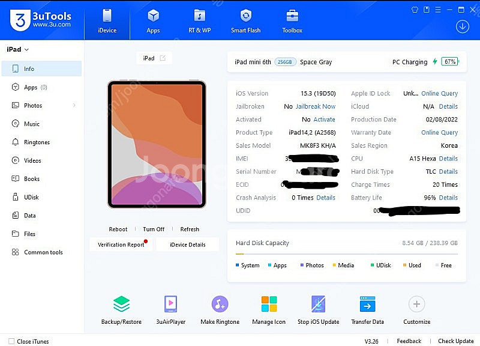Open Manage Icon tool

coord(269,310)
